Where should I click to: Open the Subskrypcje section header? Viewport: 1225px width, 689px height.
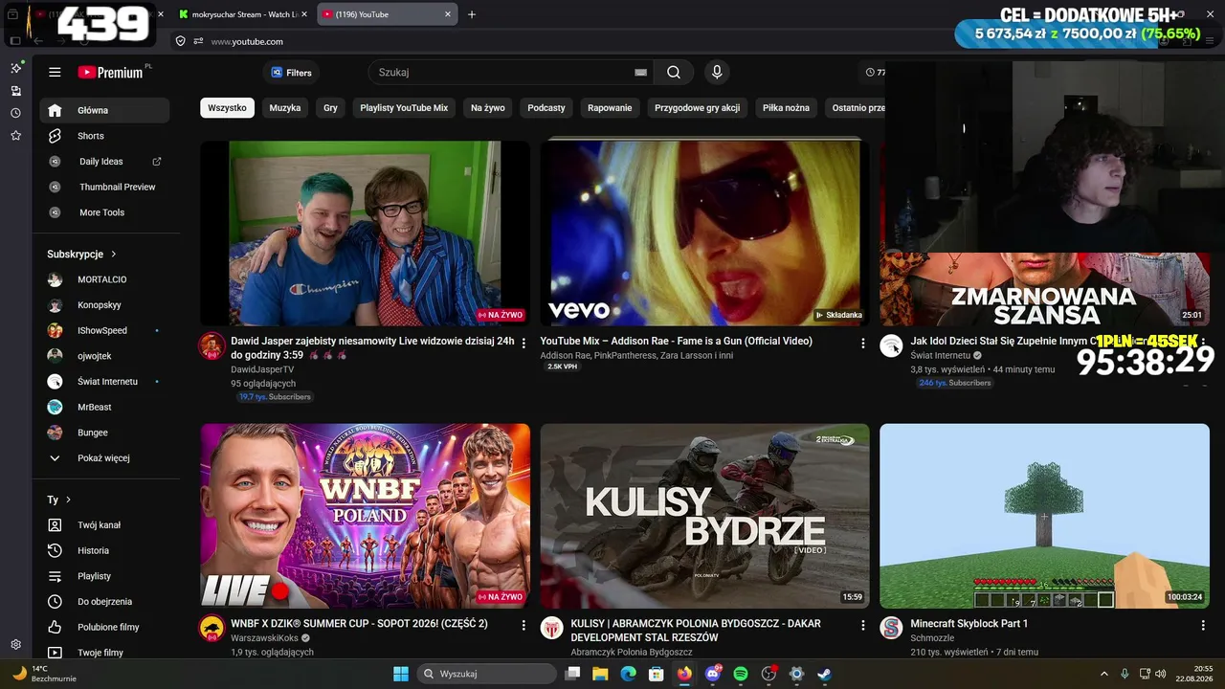pos(82,254)
